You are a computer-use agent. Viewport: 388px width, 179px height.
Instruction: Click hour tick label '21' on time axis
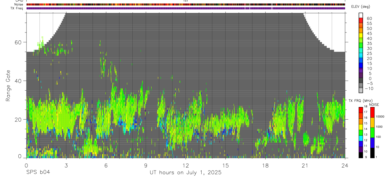pyautogui.click(x=305, y=165)
